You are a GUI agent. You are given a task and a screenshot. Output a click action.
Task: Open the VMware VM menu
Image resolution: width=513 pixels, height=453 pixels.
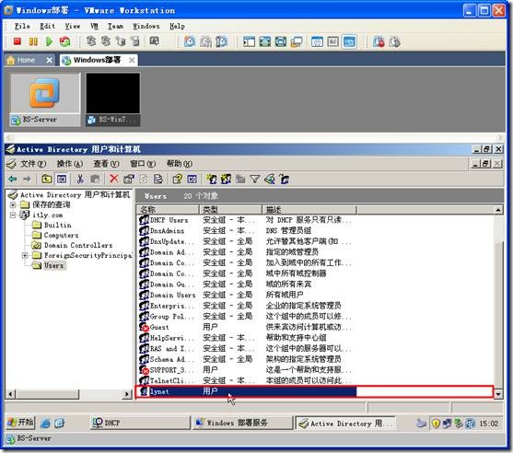click(94, 26)
